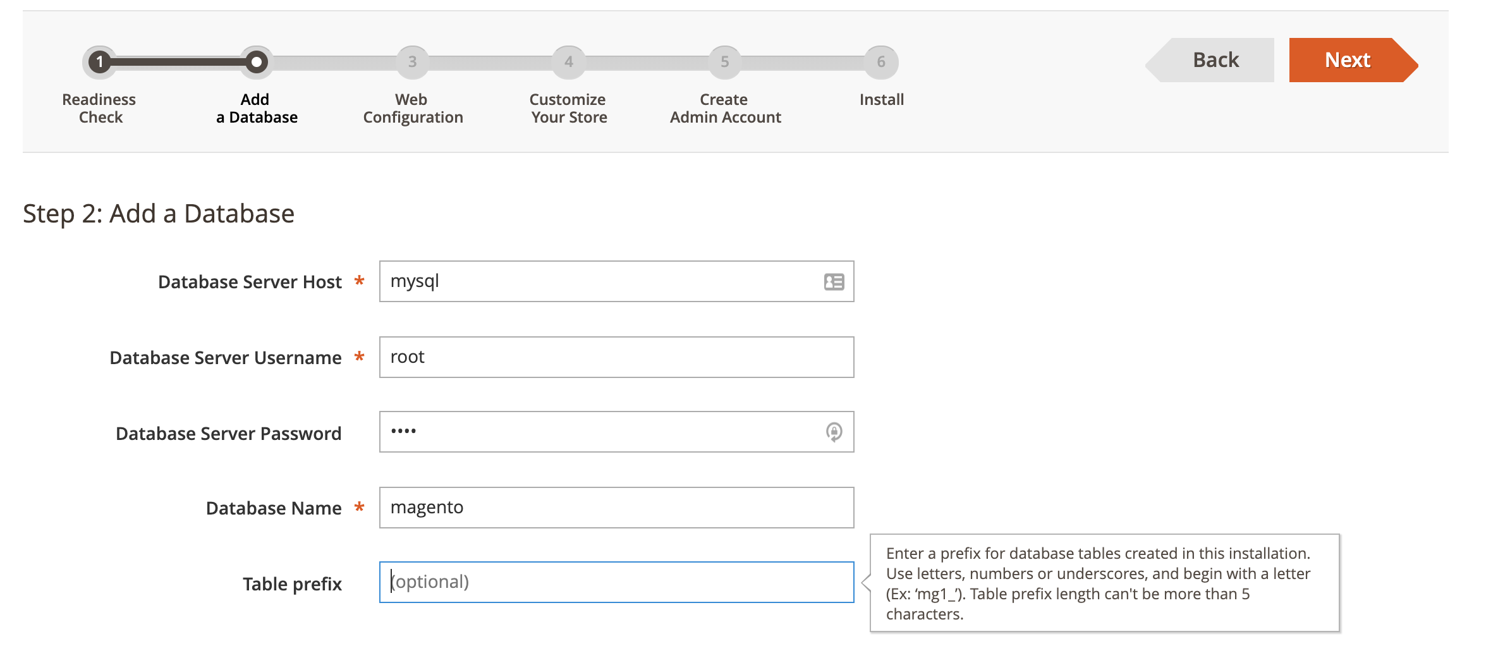1498x665 pixels.
Task: Focus the Database Server Password field
Action: [616, 432]
